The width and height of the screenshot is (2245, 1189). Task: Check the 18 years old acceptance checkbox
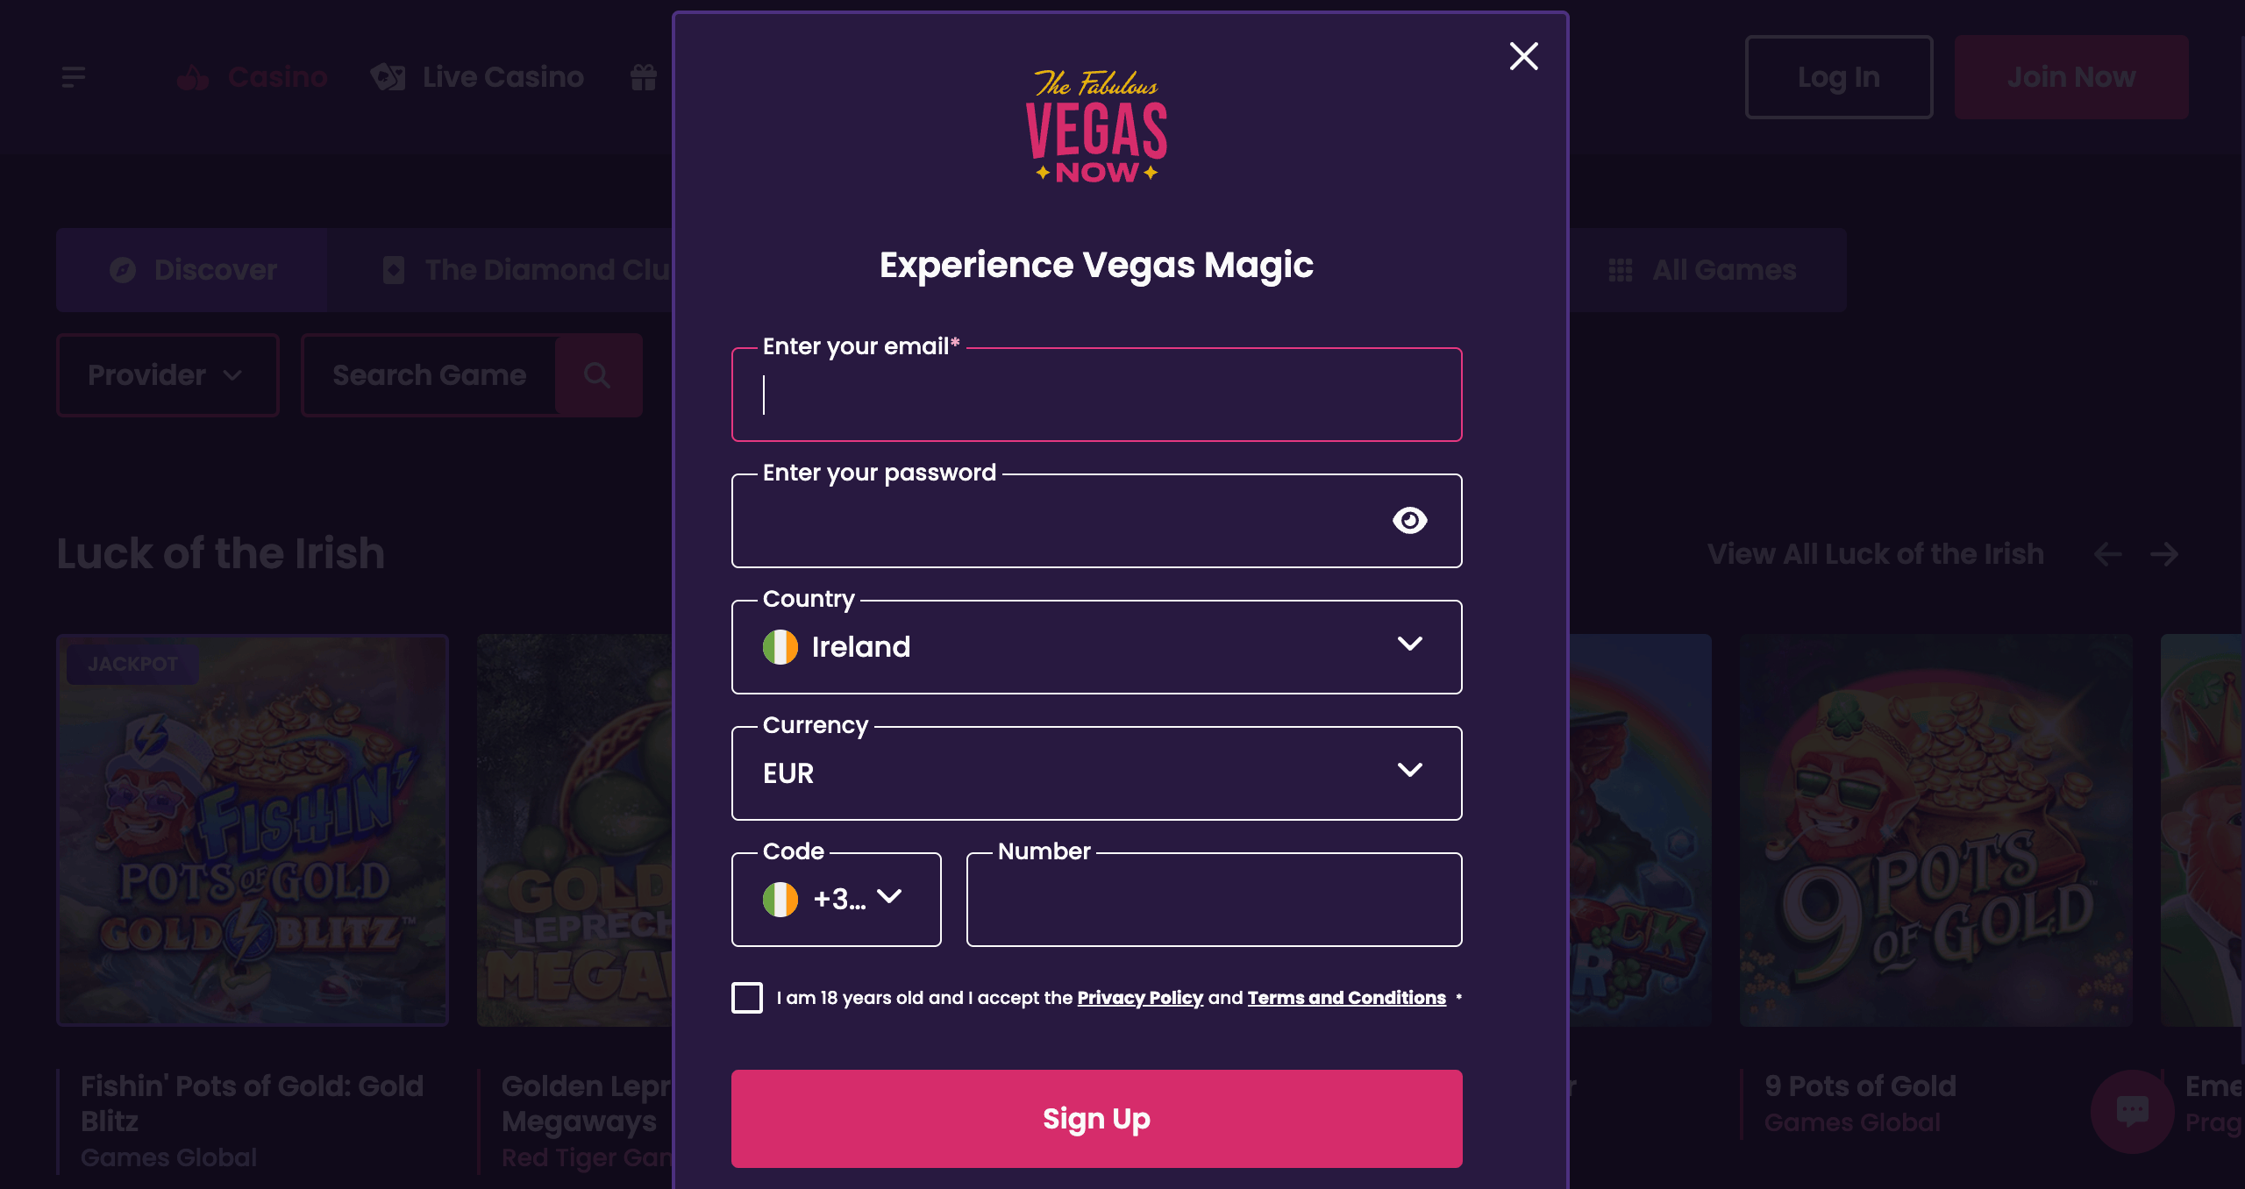[747, 997]
